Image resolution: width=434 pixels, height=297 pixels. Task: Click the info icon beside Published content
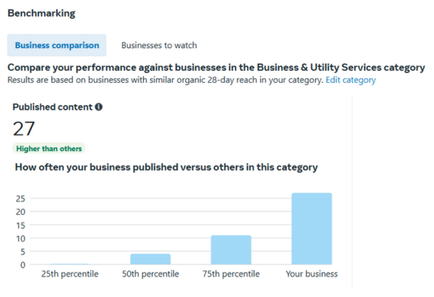coord(98,107)
